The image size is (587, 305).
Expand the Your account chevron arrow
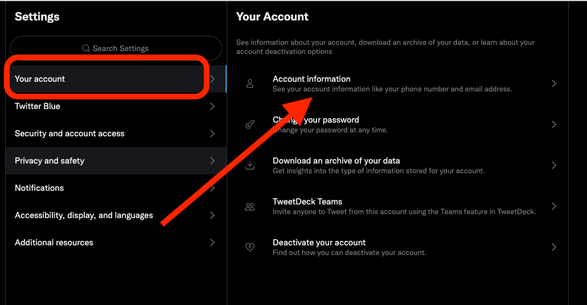pos(212,79)
